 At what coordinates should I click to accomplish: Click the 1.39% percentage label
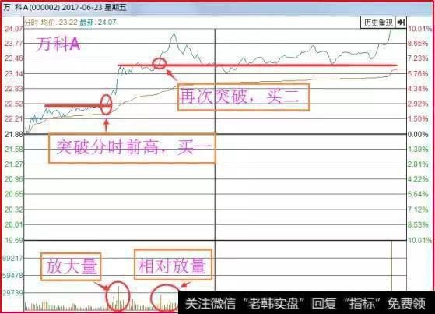418,150
